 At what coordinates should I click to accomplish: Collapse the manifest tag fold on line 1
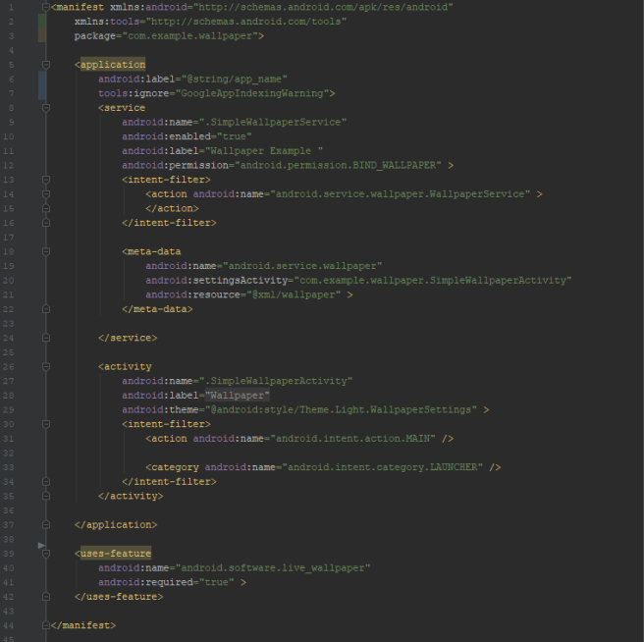pos(46,7)
